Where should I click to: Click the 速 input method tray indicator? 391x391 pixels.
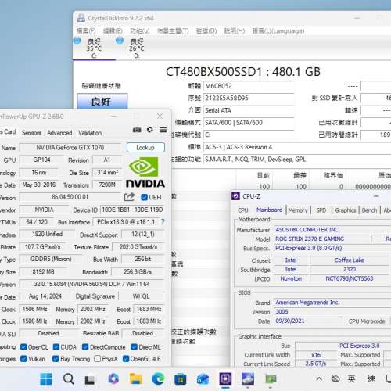tap(371, 378)
